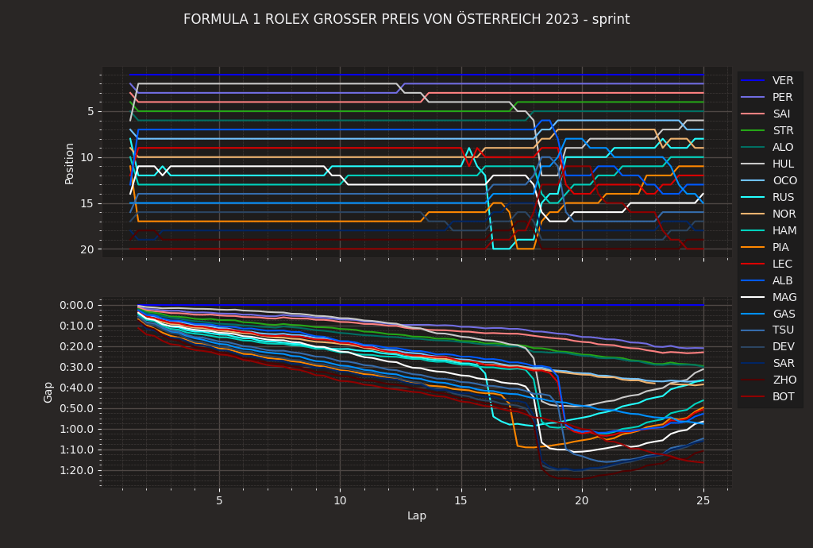Select the NOR legend label

tap(784, 214)
